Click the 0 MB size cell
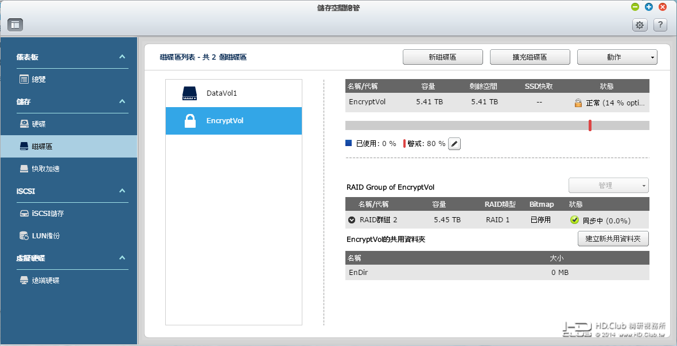Screen dimensions: 677x346 (559, 273)
